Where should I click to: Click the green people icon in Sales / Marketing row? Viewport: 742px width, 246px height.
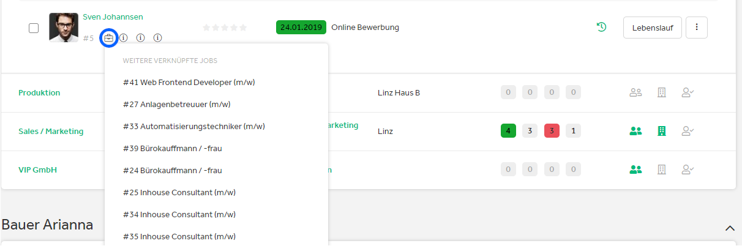(635, 131)
